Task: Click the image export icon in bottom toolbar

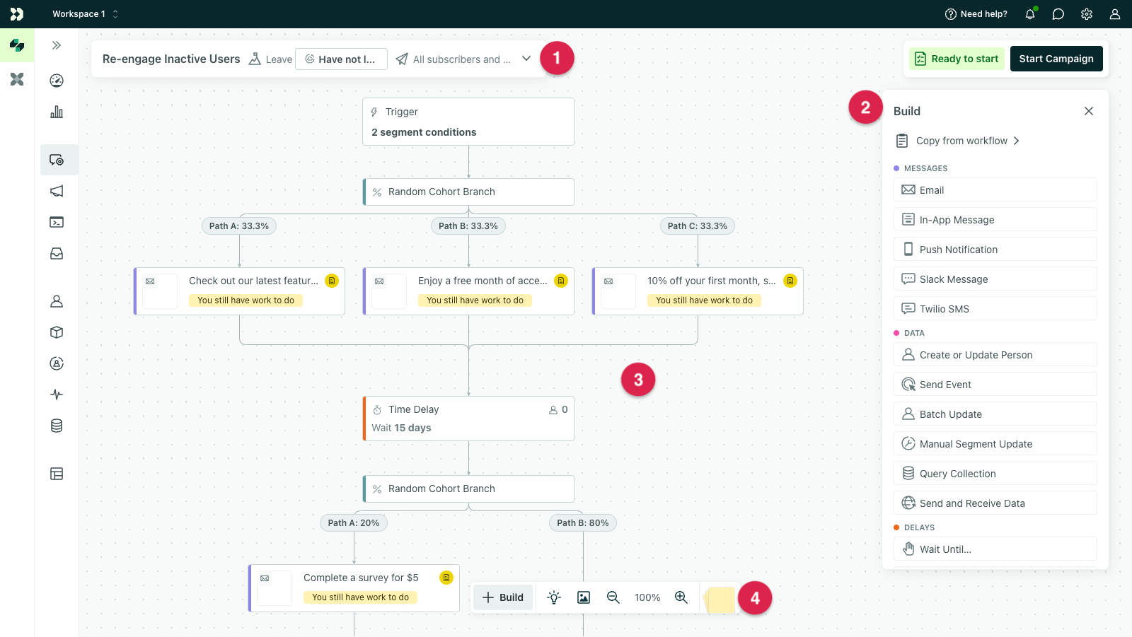Action: click(584, 597)
